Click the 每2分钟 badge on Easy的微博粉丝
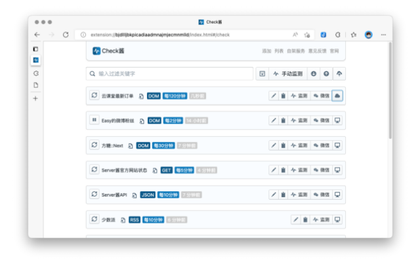This screenshot has width=420, height=262. pos(173,121)
